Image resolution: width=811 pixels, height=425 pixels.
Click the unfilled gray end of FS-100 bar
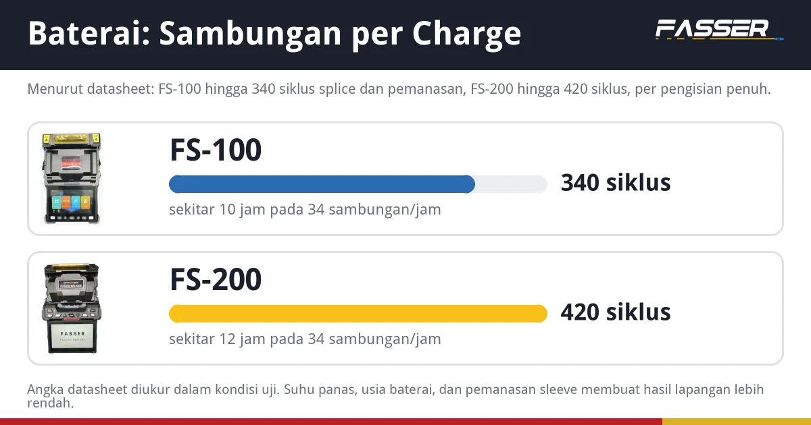(512, 184)
